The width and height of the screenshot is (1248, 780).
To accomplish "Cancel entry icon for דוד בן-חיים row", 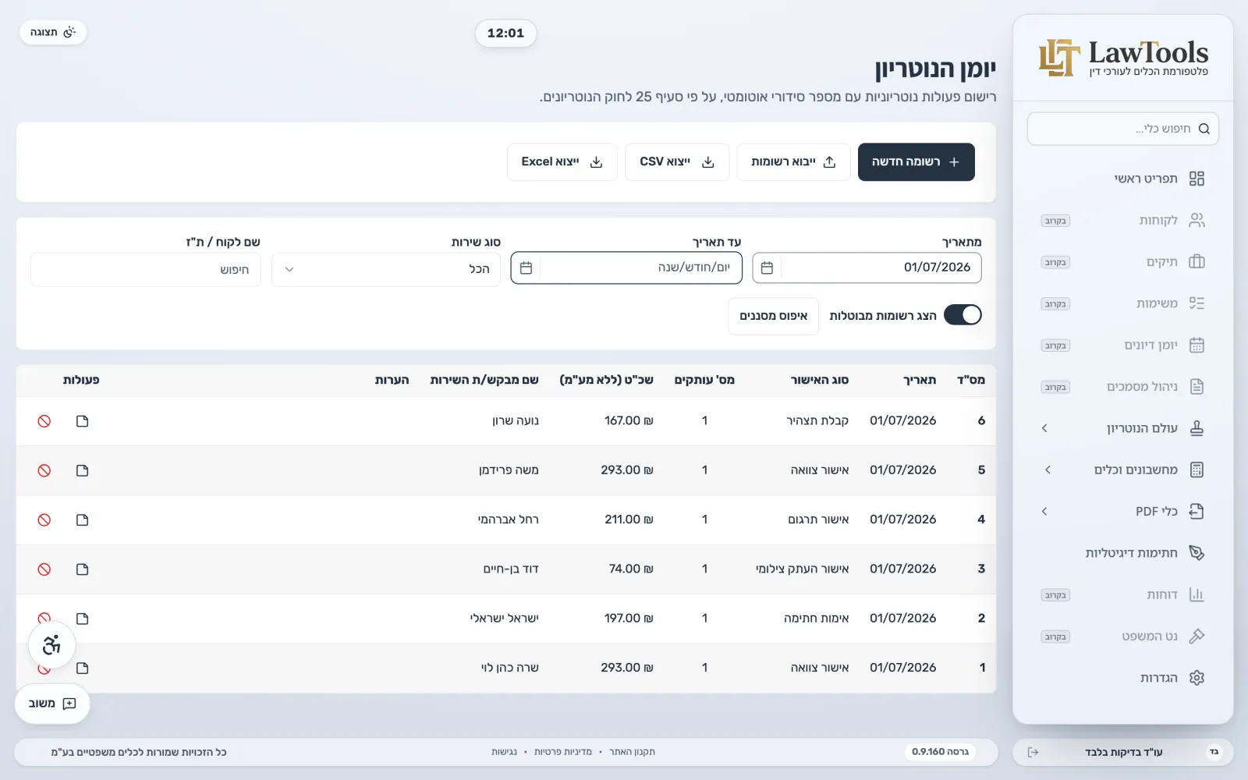I will point(44,569).
